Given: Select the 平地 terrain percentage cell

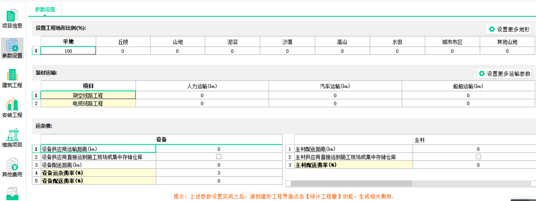Looking at the screenshot, I should coord(68,51).
